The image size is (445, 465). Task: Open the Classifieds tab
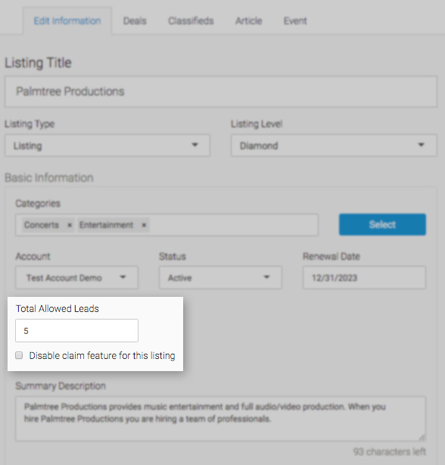(x=191, y=20)
